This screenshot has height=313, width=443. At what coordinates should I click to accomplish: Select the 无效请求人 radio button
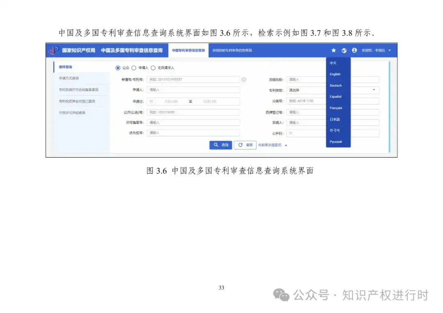(153, 68)
